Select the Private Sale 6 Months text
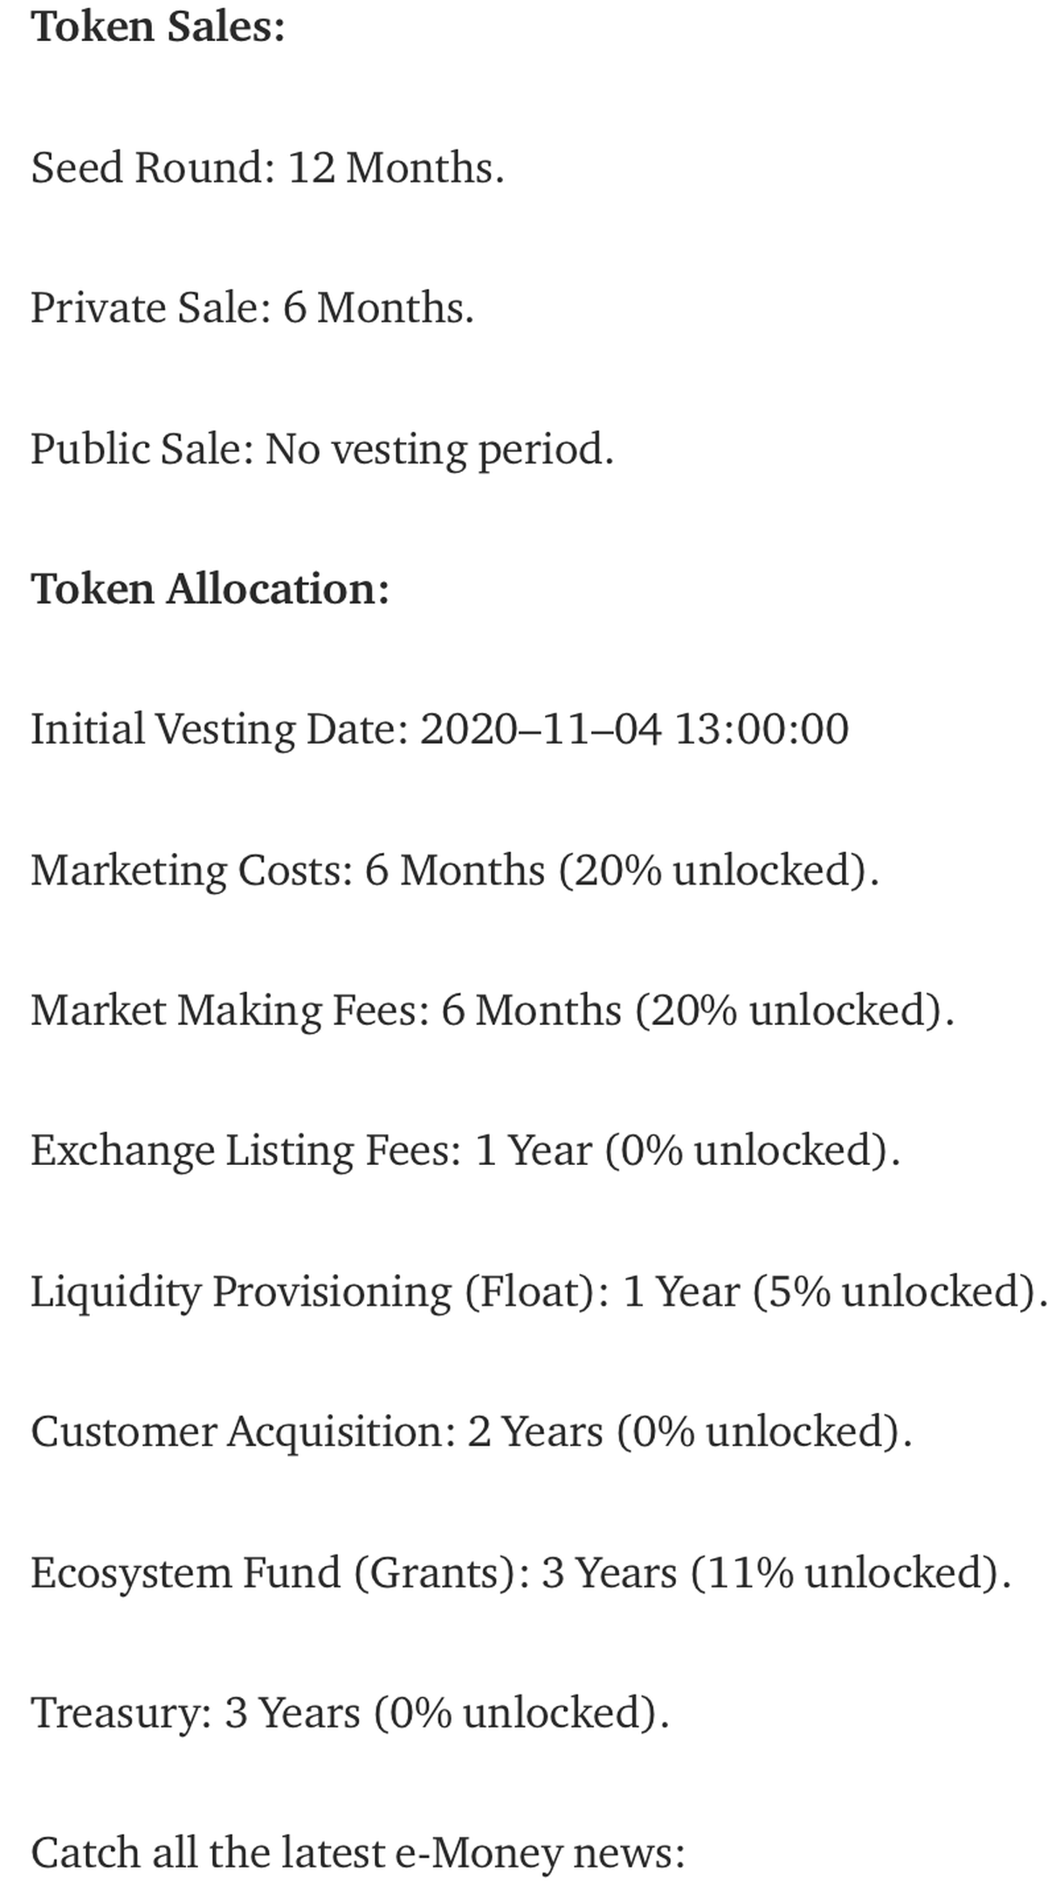Viewport: 1048px width, 1899px height. point(252,308)
